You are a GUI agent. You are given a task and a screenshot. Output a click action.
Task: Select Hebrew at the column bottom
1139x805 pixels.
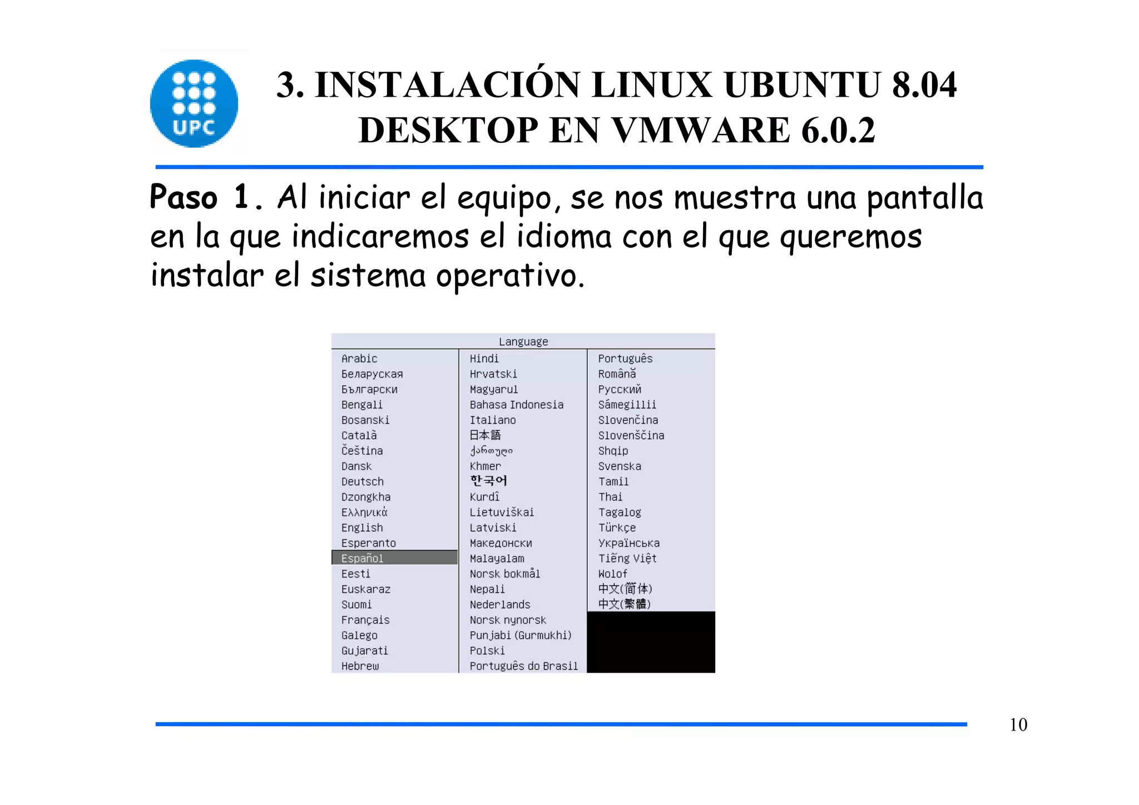(x=360, y=665)
